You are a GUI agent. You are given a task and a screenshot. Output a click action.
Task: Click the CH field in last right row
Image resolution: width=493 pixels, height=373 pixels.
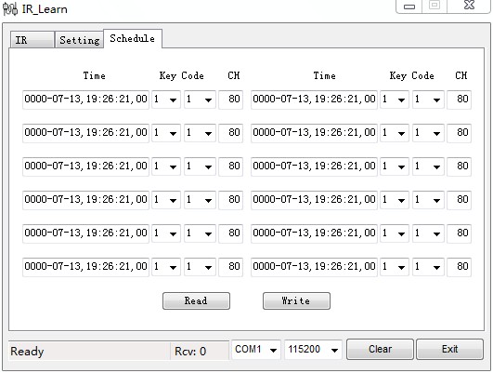point(459,267)
